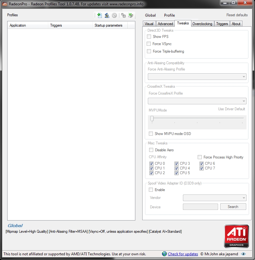Viewport: 255px width, 260px height.
Task: Switch to the Advanced tab
Action: pyautogui.click(x=165, y=24)
